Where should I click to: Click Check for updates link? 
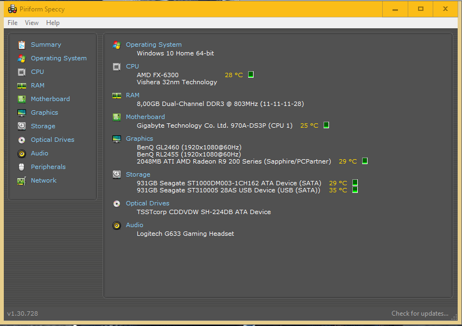pyautogui.click(x=420, y=314)
